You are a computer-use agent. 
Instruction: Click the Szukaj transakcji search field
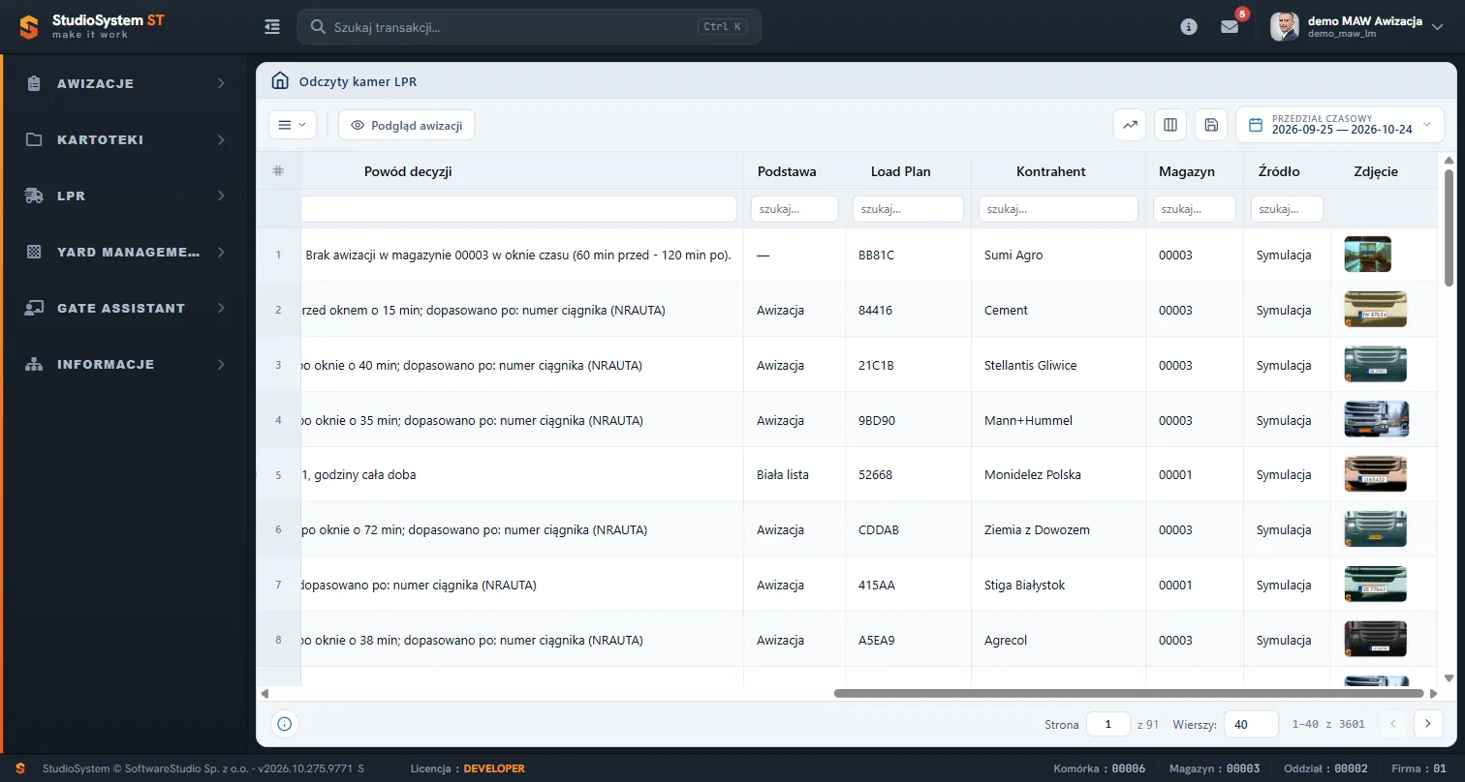pyautogui.click(x=529, y=27)
